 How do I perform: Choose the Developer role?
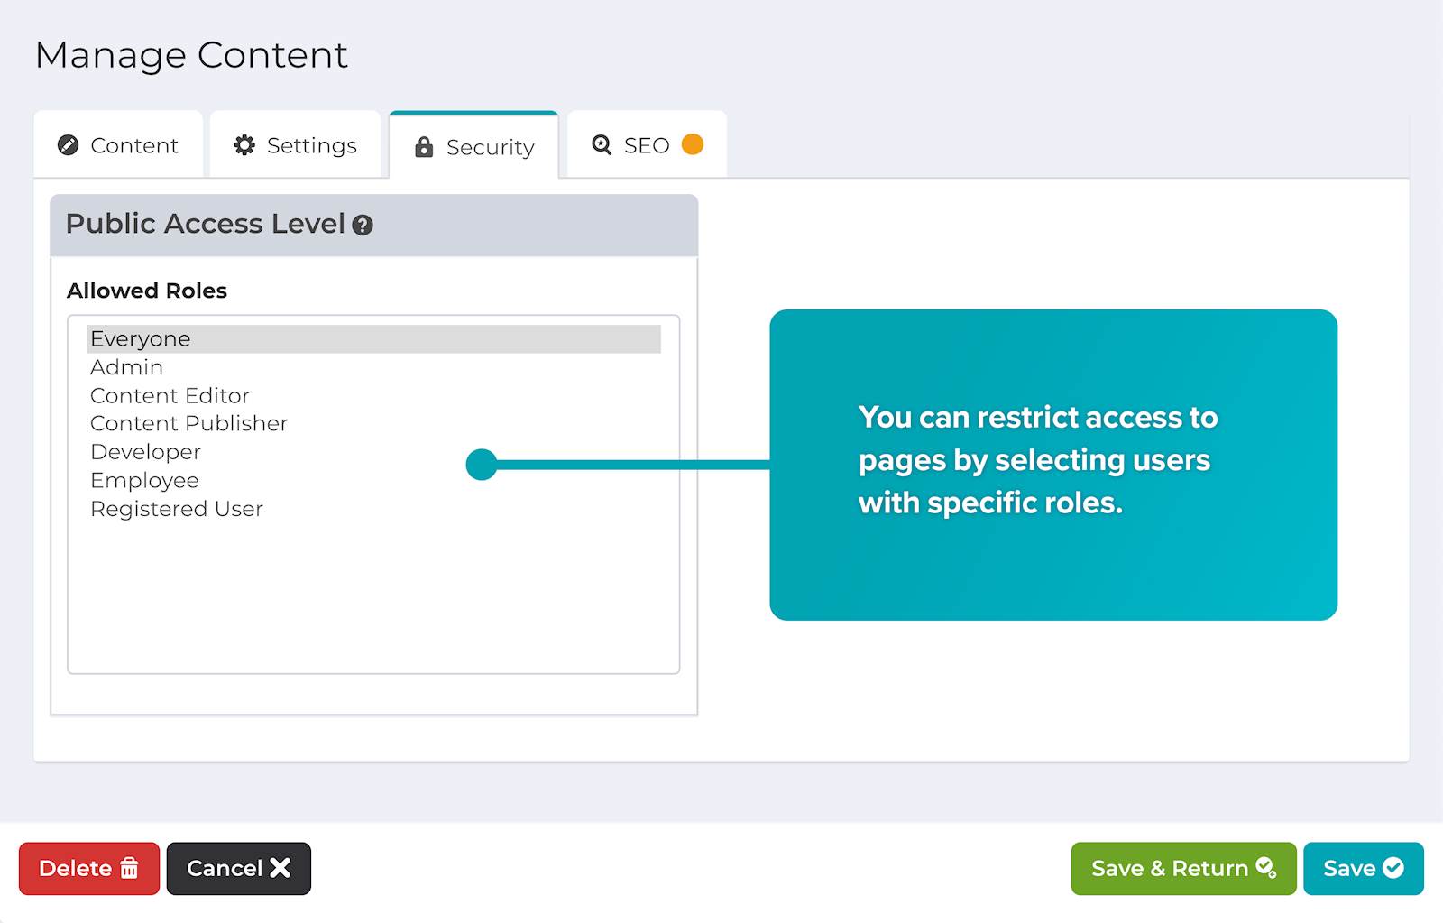pyautogui.click(x=374, y=452)
